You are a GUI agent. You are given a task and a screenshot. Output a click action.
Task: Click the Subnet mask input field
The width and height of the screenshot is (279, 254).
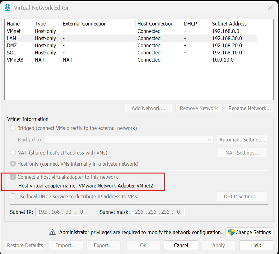[158, 212]
